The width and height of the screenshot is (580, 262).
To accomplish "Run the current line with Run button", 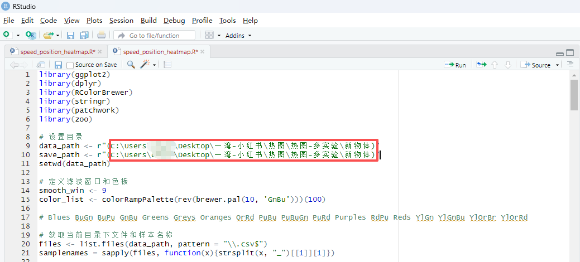I will coord(455,65).
